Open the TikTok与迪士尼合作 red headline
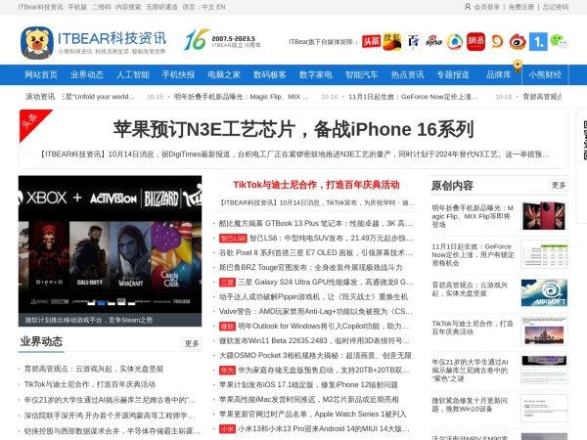 (316, 184)
